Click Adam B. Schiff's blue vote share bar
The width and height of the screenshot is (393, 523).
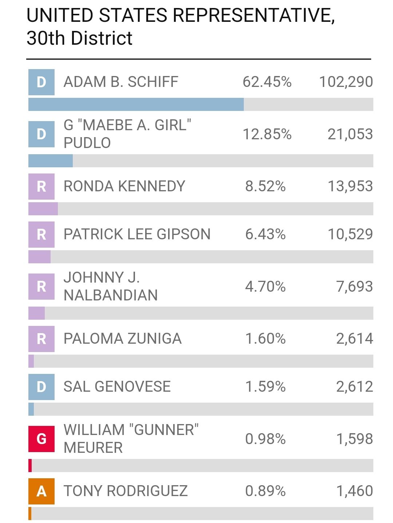click(136, 104)
